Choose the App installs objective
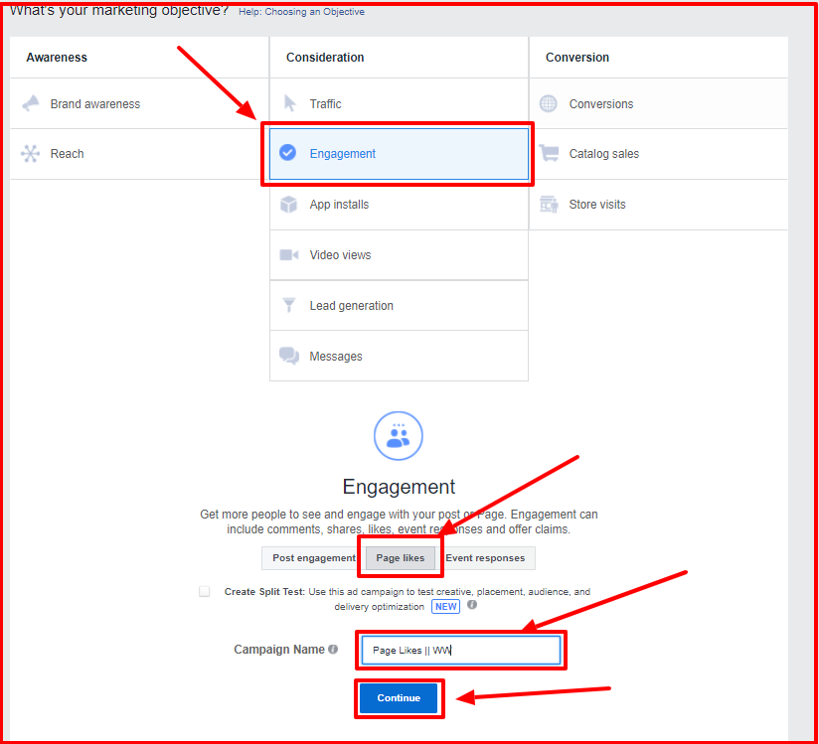Image resolution: width=819 pixels, height=744 pixels. (x=399, y=205)
